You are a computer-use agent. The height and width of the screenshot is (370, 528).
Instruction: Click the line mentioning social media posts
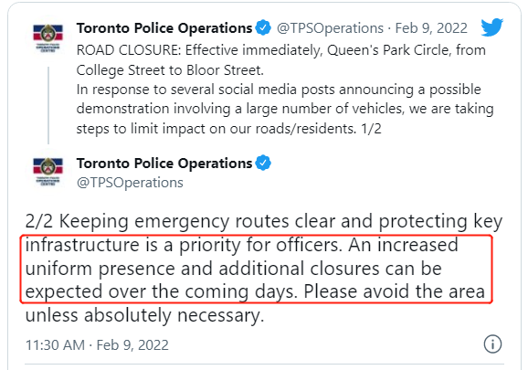click(279, 90)
